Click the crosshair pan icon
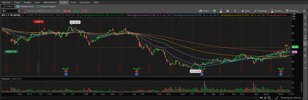 (265, 98)
